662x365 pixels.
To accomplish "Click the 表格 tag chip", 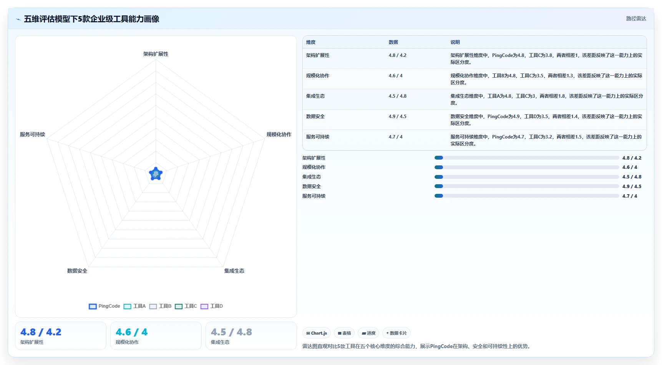I will 344,333.
